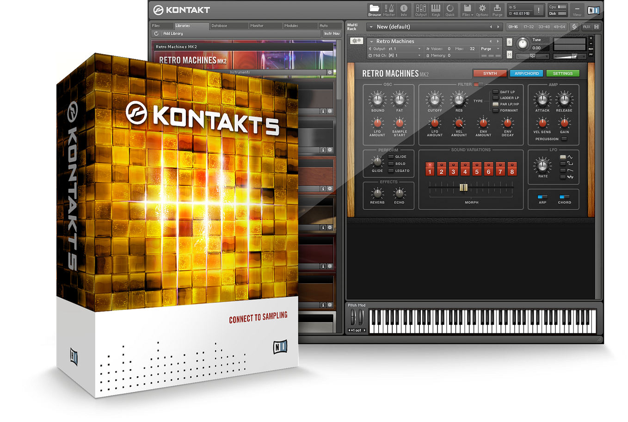Enable the PERCUSSION switch in AMP
Screen dimensions: 628x422
(x=564, y=139)
